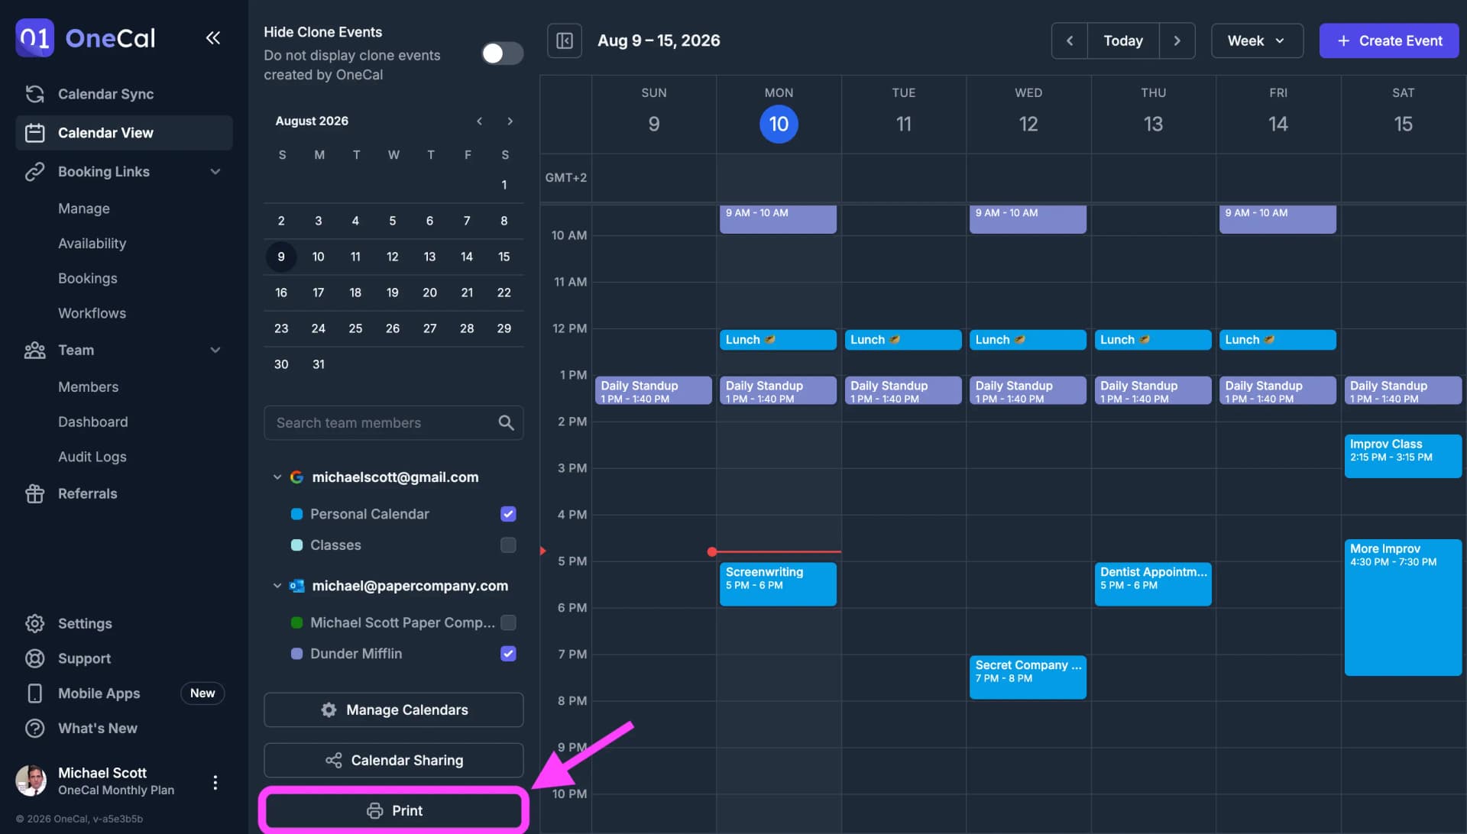The height and width of the screenshot is (834, 1467).
Task: Click the Michael Scott Paper Company green swatch
Action: point(296,622)
